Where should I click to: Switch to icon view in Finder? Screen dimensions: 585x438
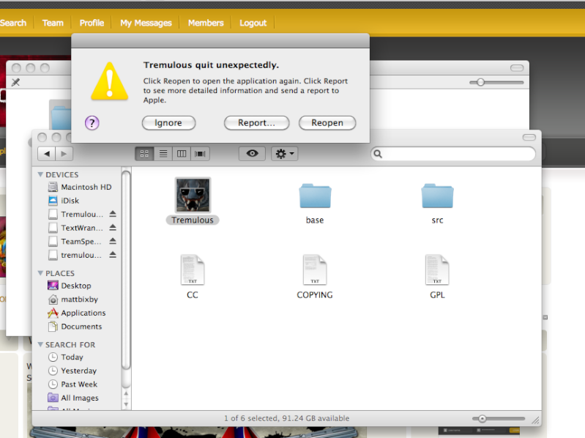tap(144, 154)
